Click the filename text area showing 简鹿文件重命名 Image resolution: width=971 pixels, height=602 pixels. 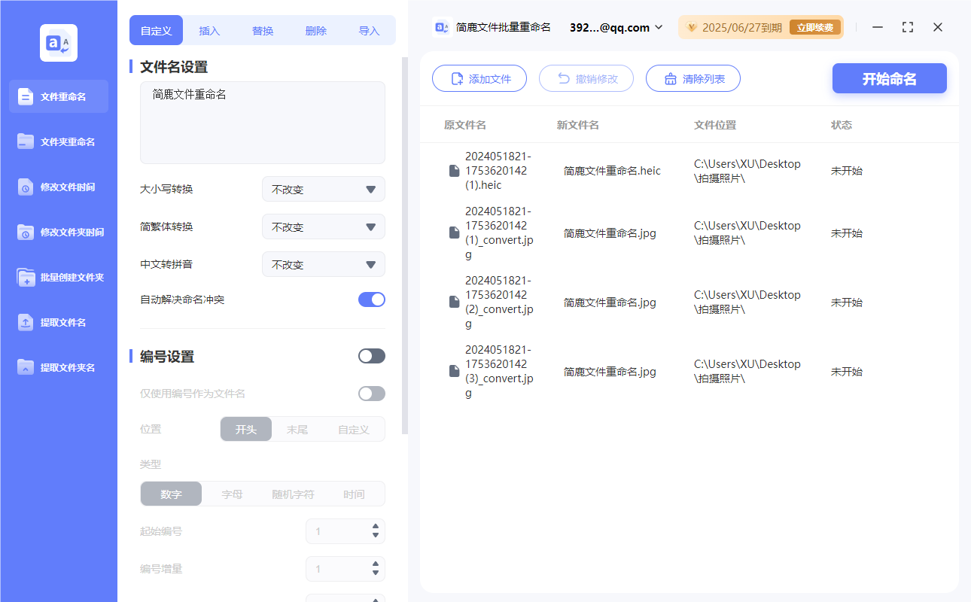pyautogui.click(x=262, y=123)
